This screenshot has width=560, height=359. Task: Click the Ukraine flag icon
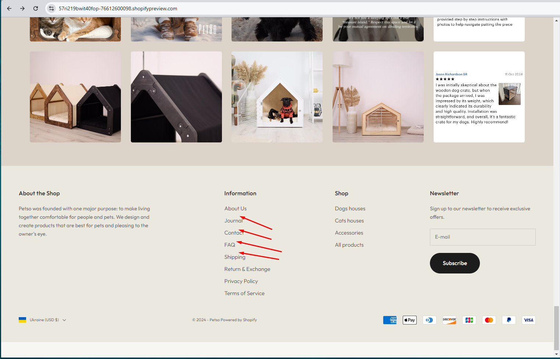(22, 320)
